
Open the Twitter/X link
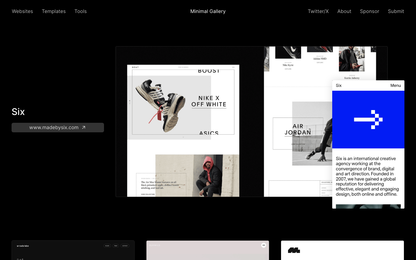pos(318,11)
